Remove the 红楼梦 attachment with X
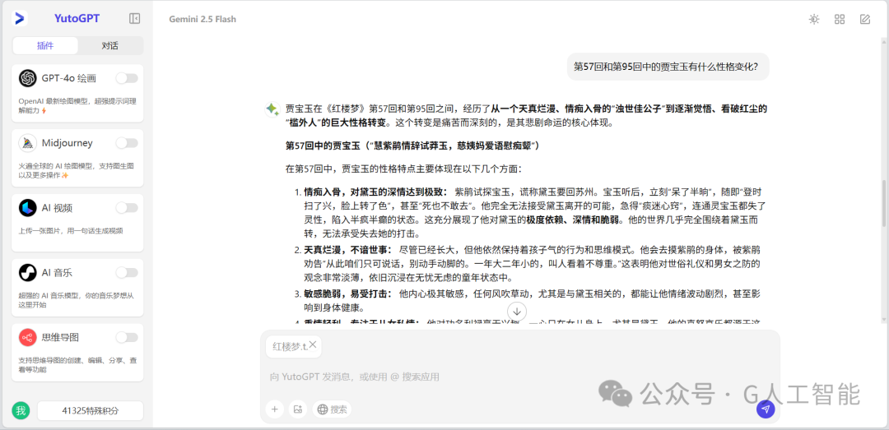 (313, 345)
